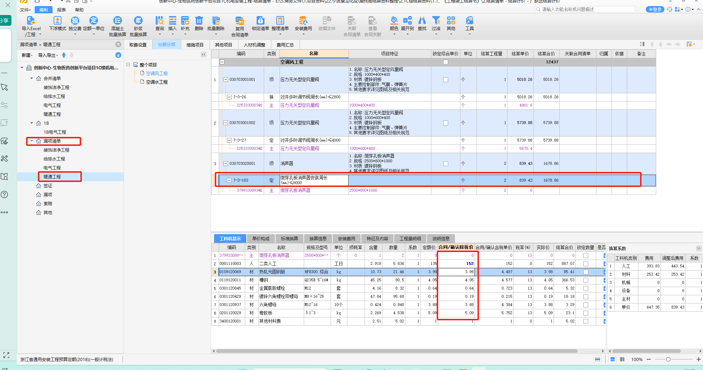Image resolution: width=703 pixels, height=370 pixels.
Task: Collapse the 漏项清单 tree node arrow
Action: click(x=31, y=141)
